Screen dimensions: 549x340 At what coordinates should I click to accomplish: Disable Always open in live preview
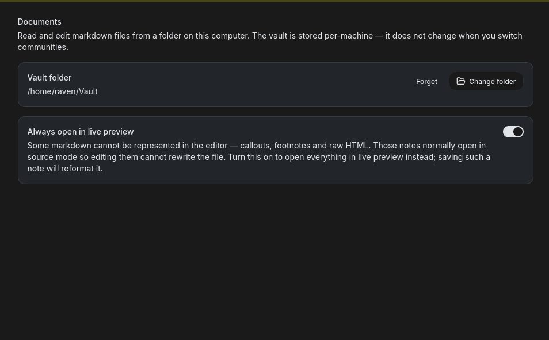pos(513,132)
